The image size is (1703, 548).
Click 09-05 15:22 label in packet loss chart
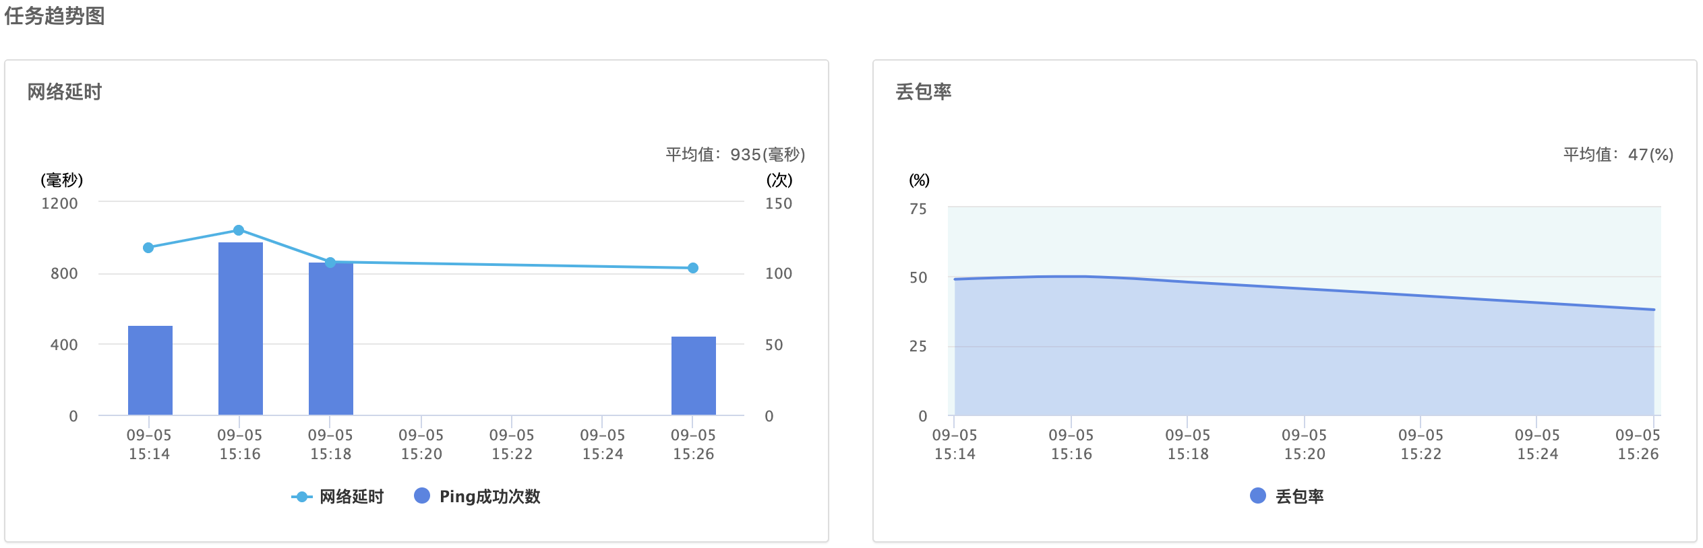[x=1421, y=444]
